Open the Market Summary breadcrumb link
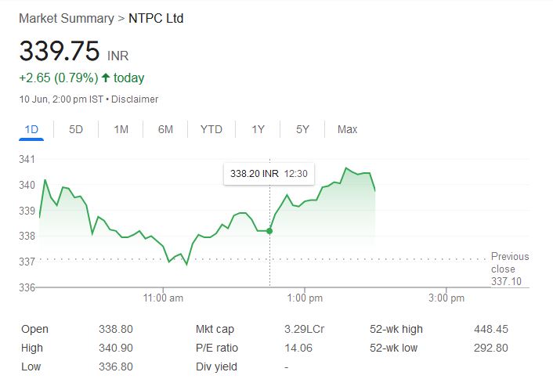The width and height of the screenshot is (553, 390). 65,17
